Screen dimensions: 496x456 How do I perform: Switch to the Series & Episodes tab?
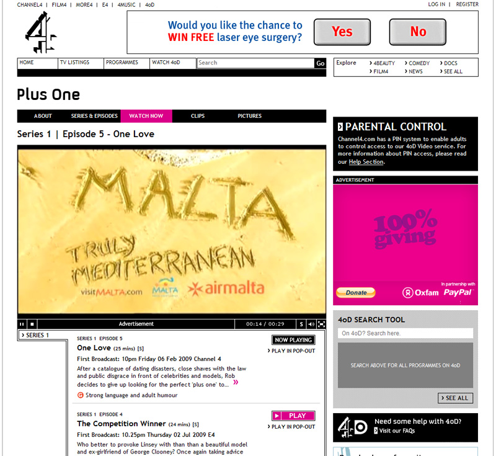94,116
